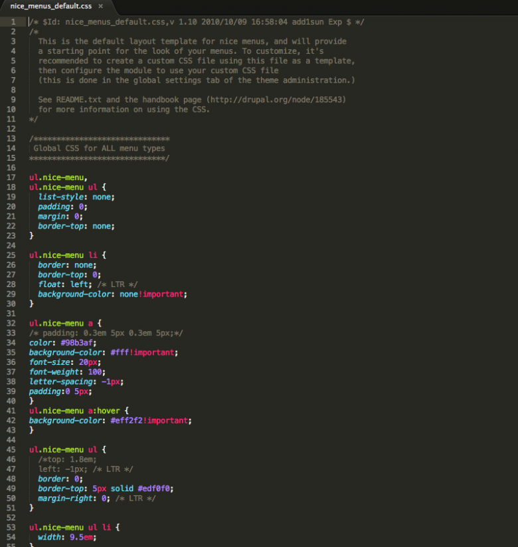The height and width of the screenshot is (547, 518).
Task: Click 'background-color: none!important;' line
Action: pyautogui.click(x=113, y=294)
